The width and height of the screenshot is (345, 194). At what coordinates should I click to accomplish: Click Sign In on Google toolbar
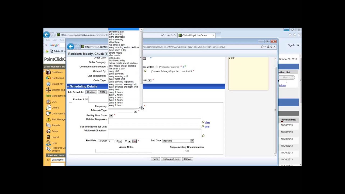291,45
